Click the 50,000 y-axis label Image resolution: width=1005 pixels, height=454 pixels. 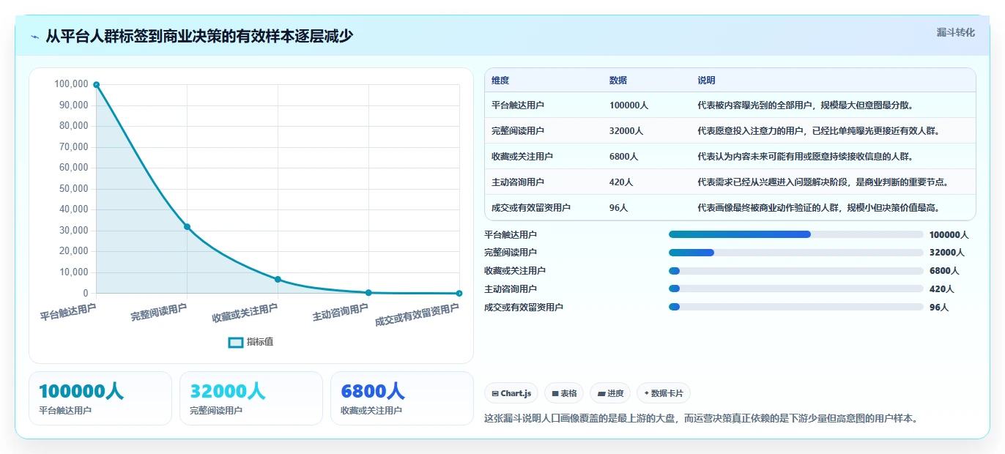click(73, 189)
